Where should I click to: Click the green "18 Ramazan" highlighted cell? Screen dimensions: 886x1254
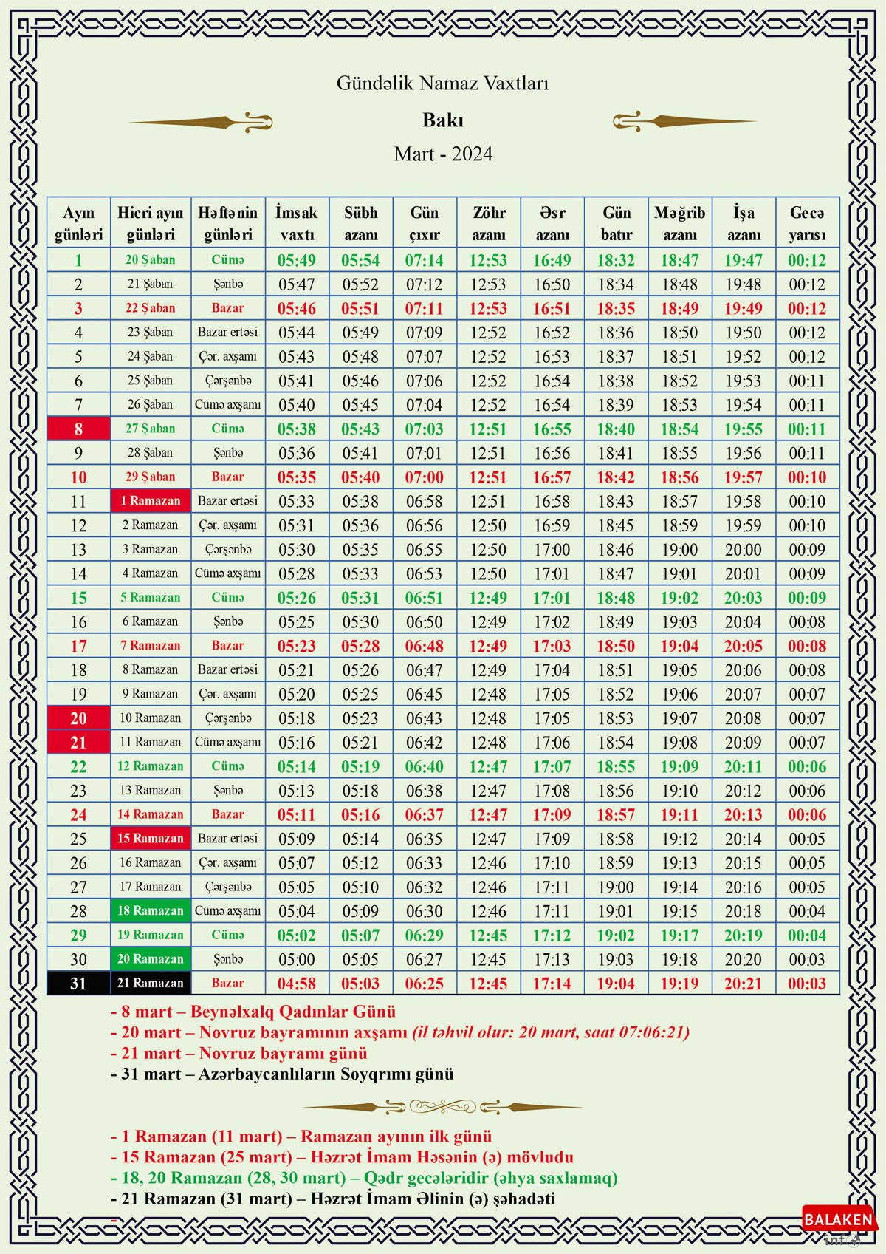(x=151, y=911)
